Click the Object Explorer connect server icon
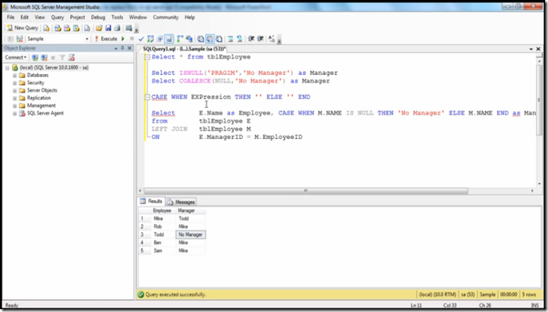This screenshot has height=312, width=548. (x=35, y=58)
